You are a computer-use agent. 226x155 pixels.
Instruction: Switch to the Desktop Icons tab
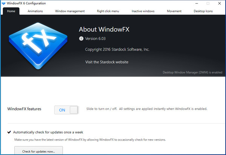coord(203,11)
